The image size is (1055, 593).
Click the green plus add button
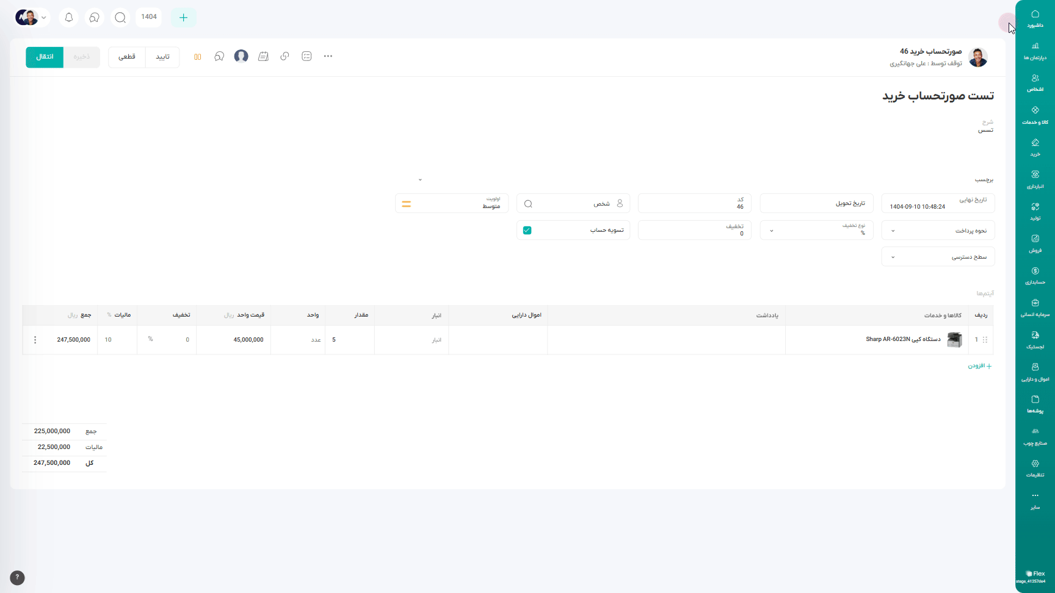(x=183, y=18)
